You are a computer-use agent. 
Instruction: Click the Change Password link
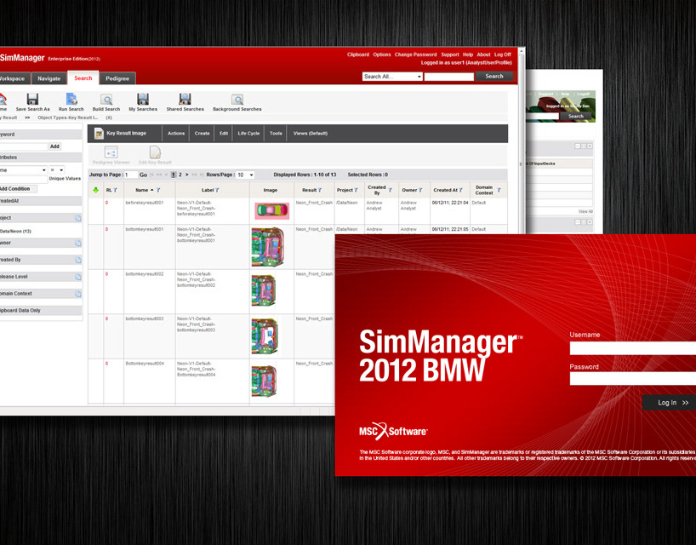coord(415,54)
